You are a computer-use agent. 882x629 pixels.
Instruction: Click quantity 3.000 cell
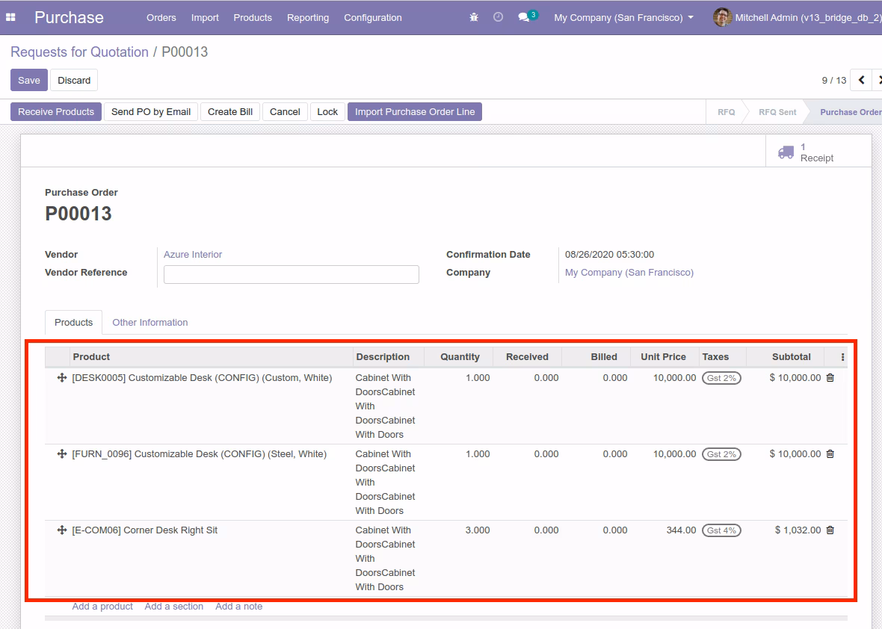478,530
